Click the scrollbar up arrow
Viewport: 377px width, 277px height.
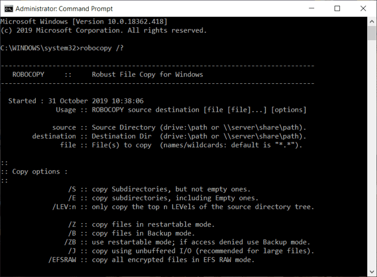pyautogui.click(x=373, y=21)
